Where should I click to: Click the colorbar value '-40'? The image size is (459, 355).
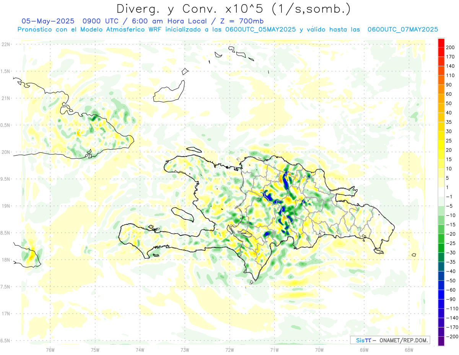coord(452,271)
